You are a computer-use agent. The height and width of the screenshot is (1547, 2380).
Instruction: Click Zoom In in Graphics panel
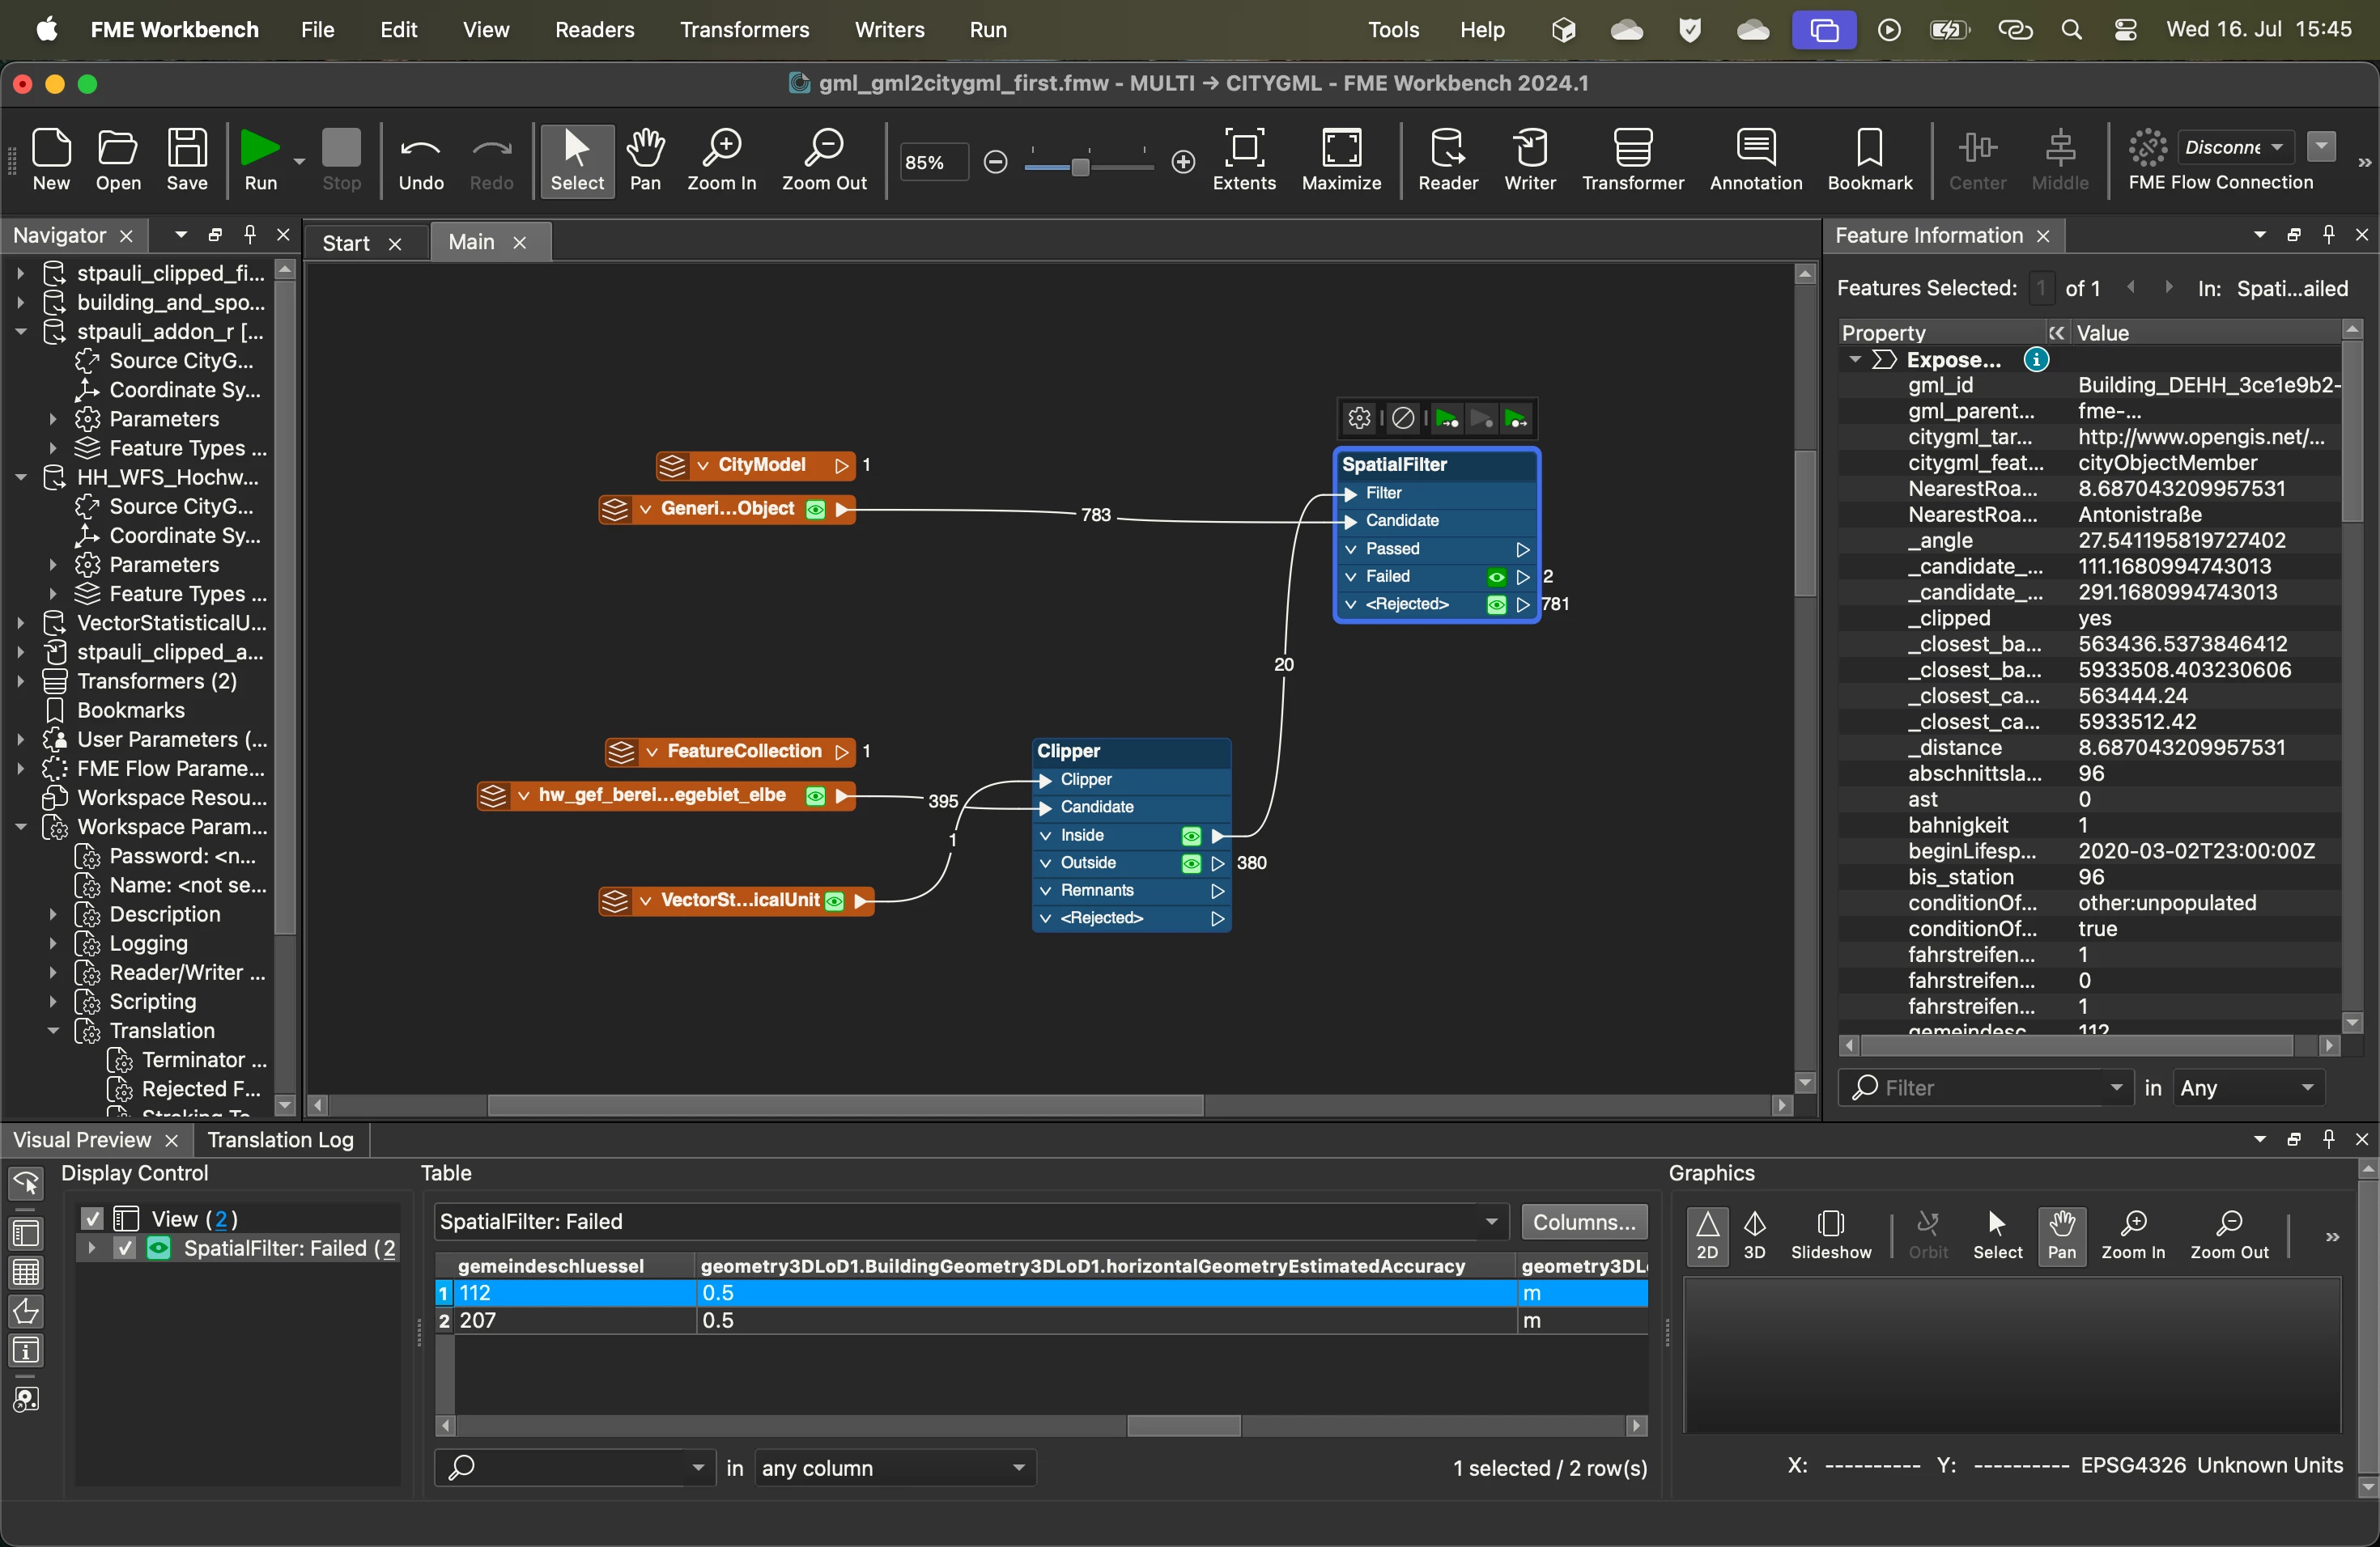[2133, 1235]
